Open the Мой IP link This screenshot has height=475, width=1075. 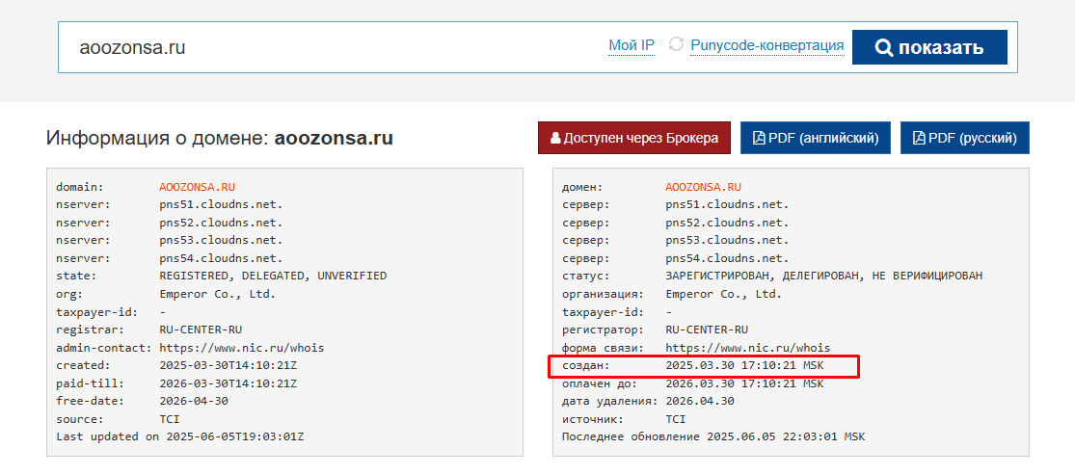point(632,46)
